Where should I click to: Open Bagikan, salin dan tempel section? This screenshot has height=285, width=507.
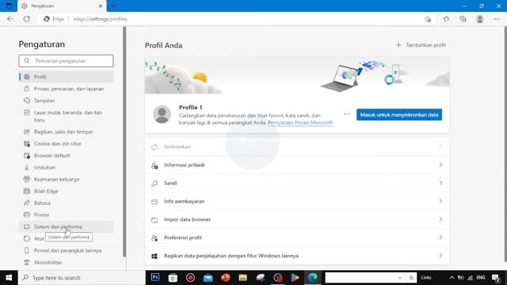click(67, 131)
